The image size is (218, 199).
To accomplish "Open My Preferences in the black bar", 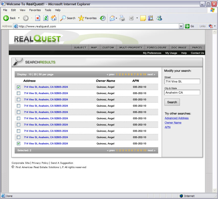I will [152, 53].
